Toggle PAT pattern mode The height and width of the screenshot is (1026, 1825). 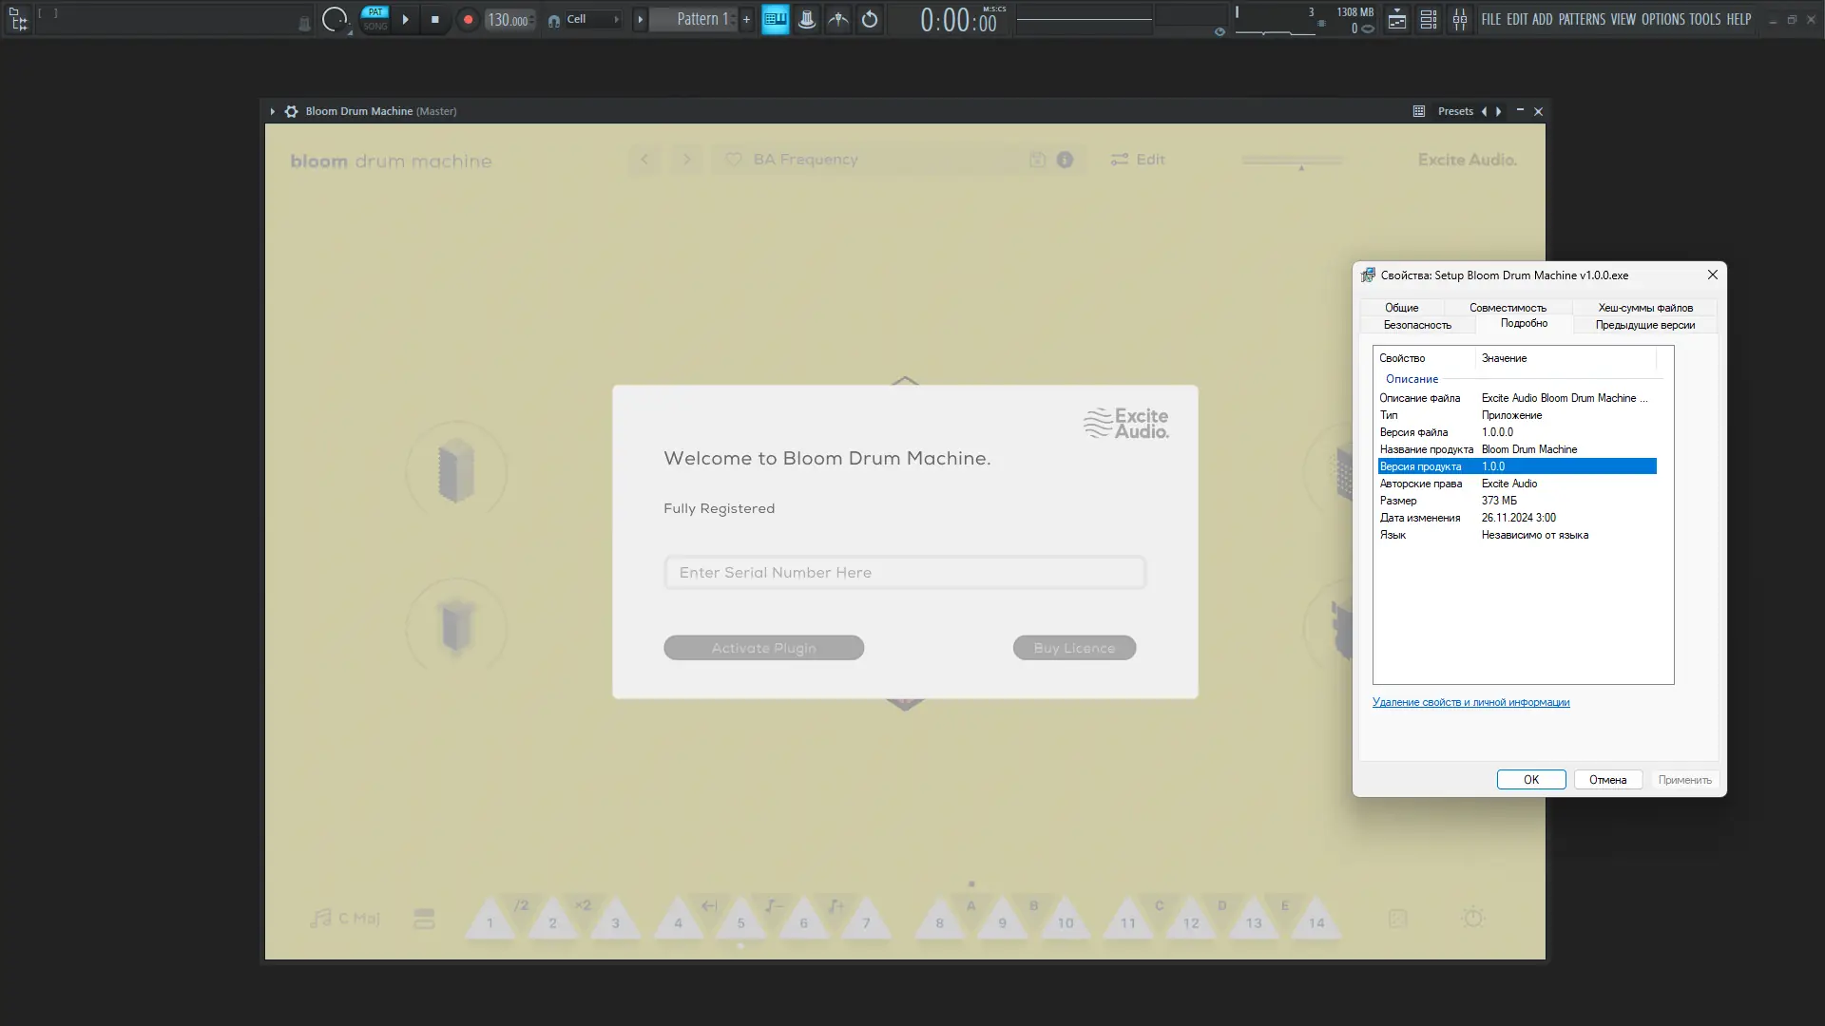(375, 12)
